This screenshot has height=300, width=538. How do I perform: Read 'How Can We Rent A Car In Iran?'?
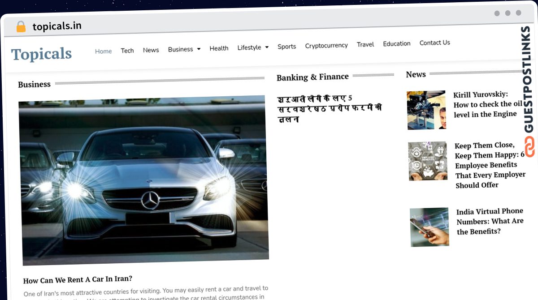[x=78, y=280]
